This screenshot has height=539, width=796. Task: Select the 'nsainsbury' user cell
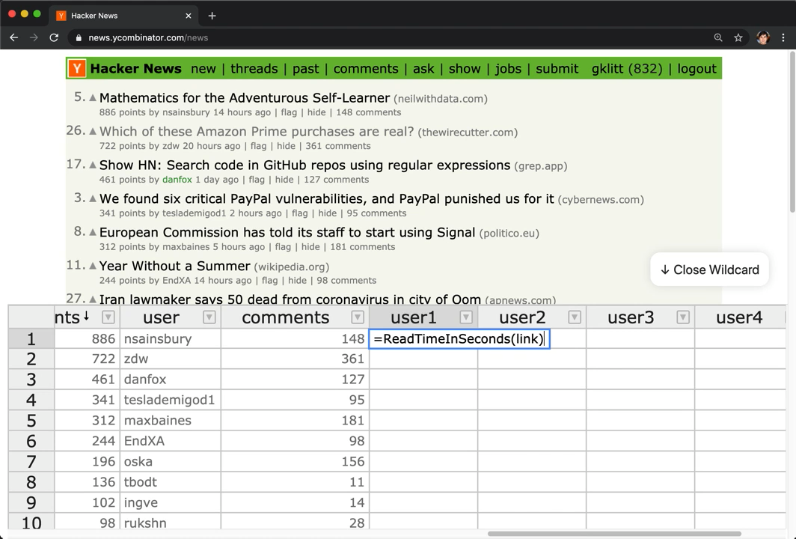(x=170, y=339)
